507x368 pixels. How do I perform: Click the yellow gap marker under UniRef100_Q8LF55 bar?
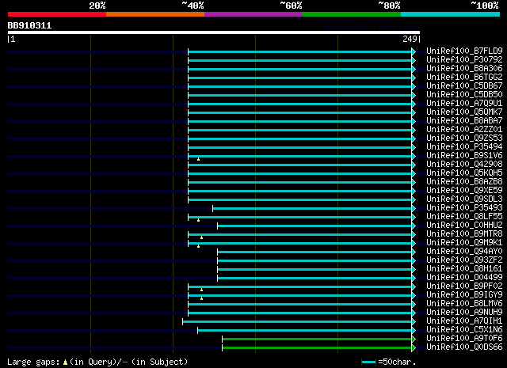coord(198,220)
